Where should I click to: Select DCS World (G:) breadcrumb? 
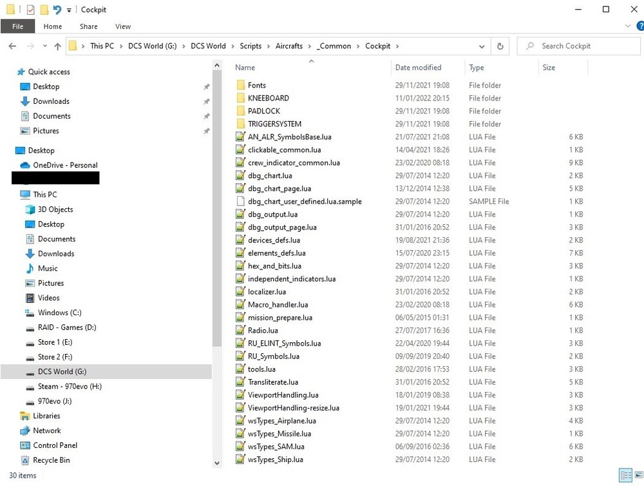click(153, 46)
